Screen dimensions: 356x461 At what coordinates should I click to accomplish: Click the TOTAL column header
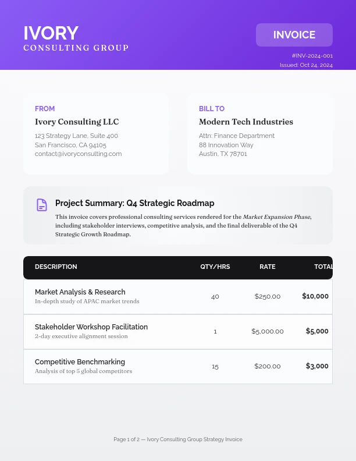click(x=323, y=267)
